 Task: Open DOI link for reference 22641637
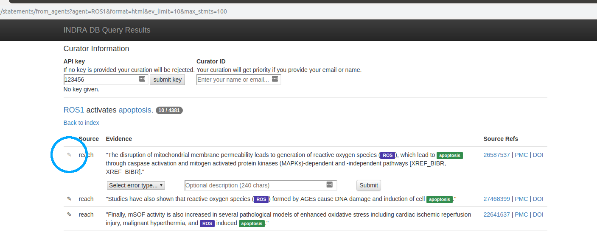[538, 214]
